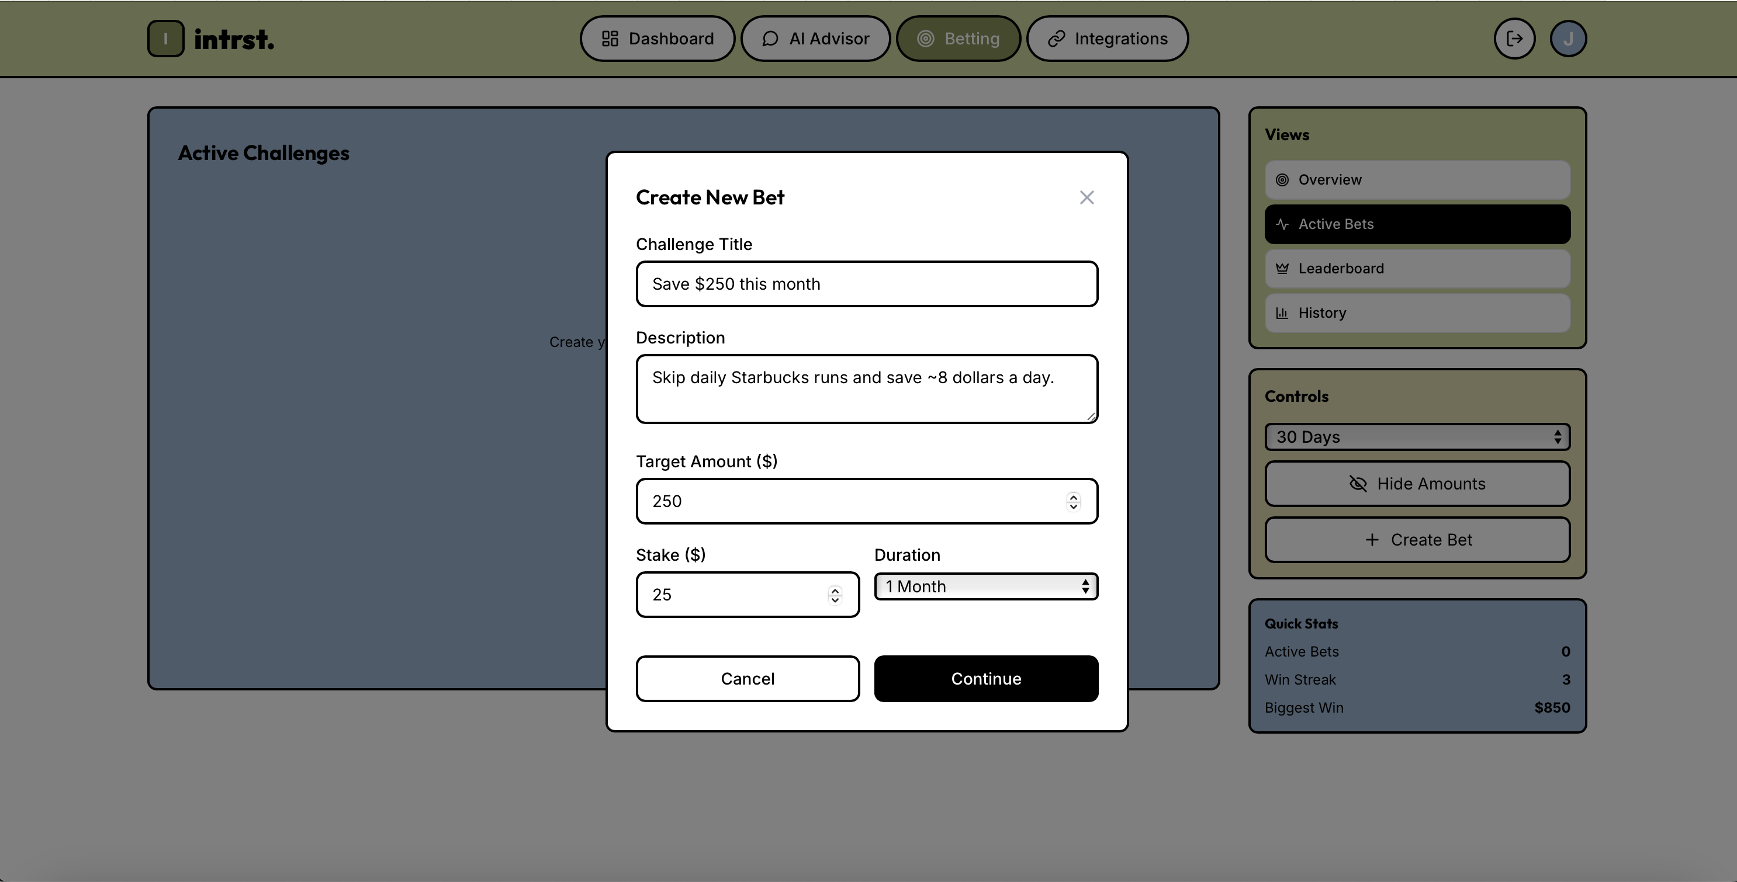
Task: Switch to the AI Advisor tab
Action: pos(815,39)
